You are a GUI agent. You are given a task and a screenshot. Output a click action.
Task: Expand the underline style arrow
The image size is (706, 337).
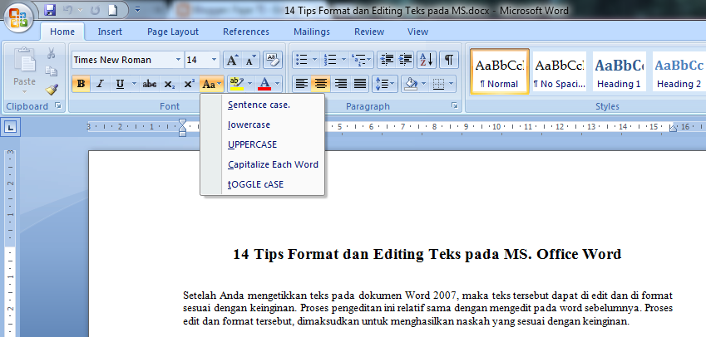coord(134,84)
